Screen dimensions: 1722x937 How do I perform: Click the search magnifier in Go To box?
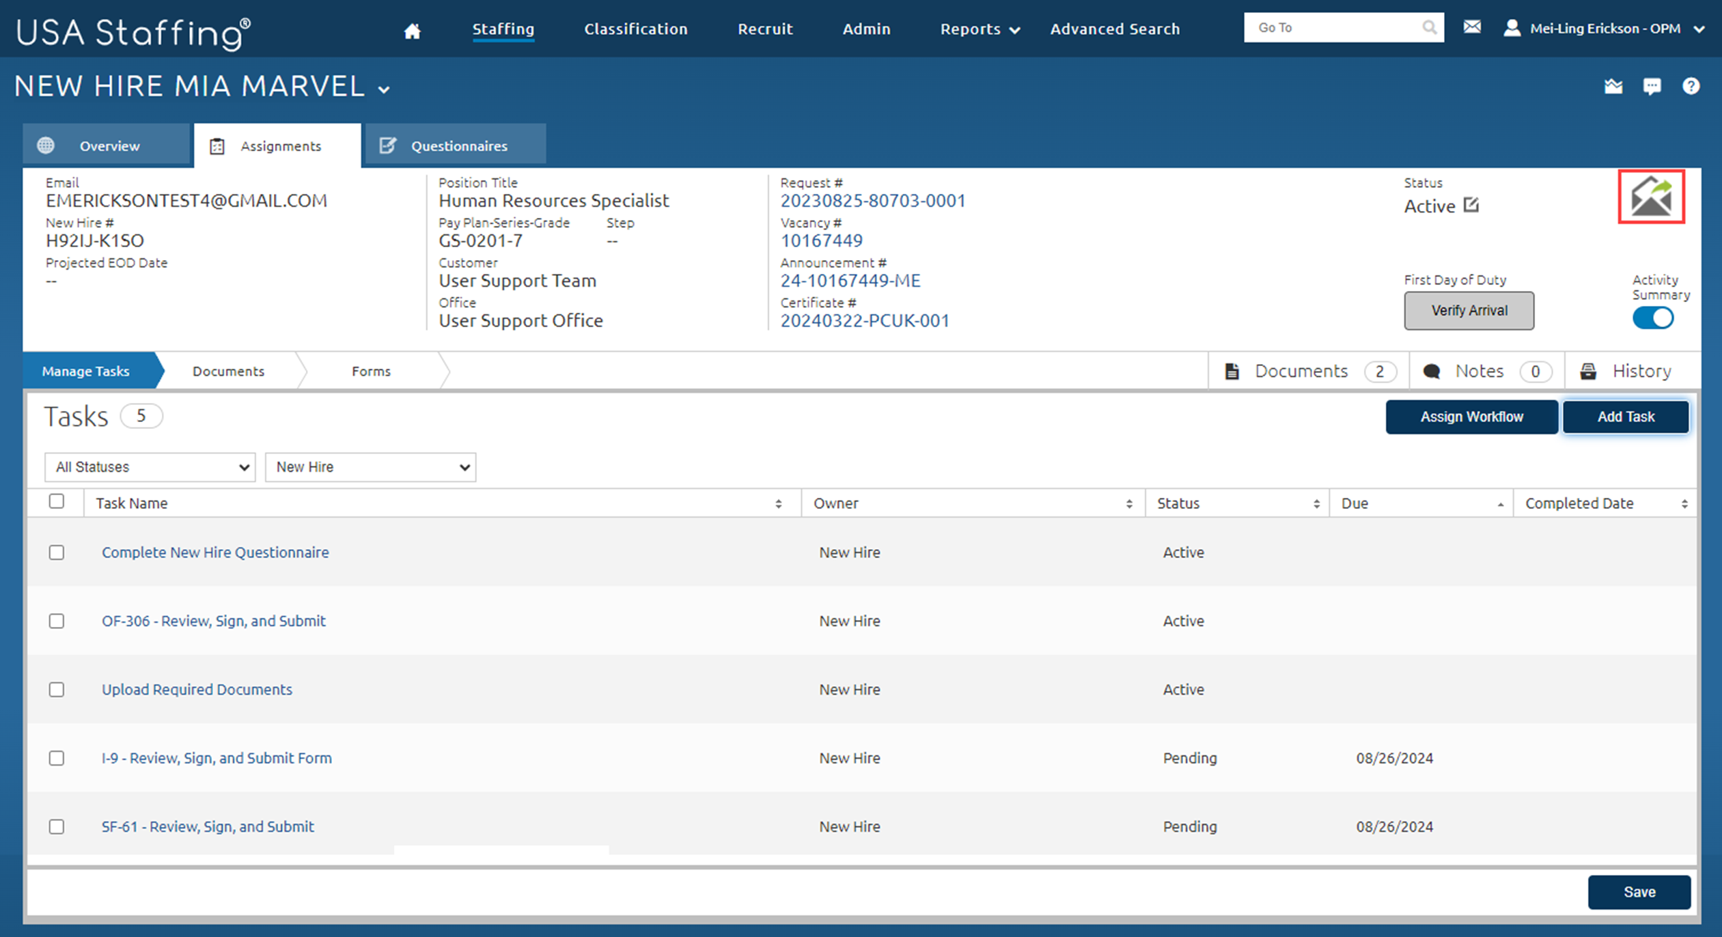(x=1429, y=27)
